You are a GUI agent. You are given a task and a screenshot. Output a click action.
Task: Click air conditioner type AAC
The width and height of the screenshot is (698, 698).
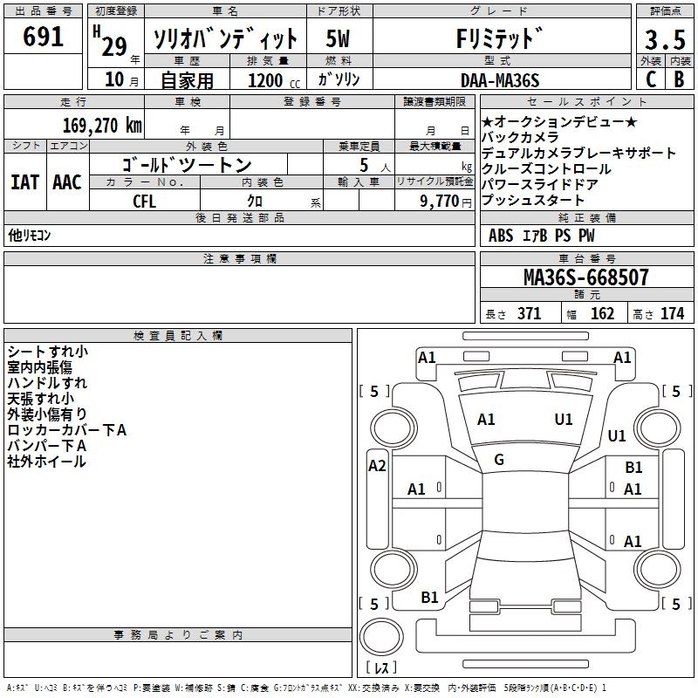[x=67, y=182]
